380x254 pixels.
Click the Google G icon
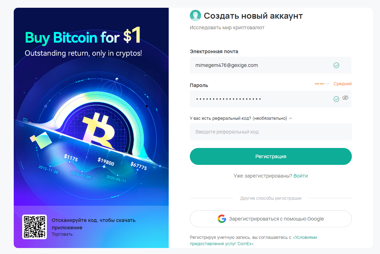pos(221,219)
